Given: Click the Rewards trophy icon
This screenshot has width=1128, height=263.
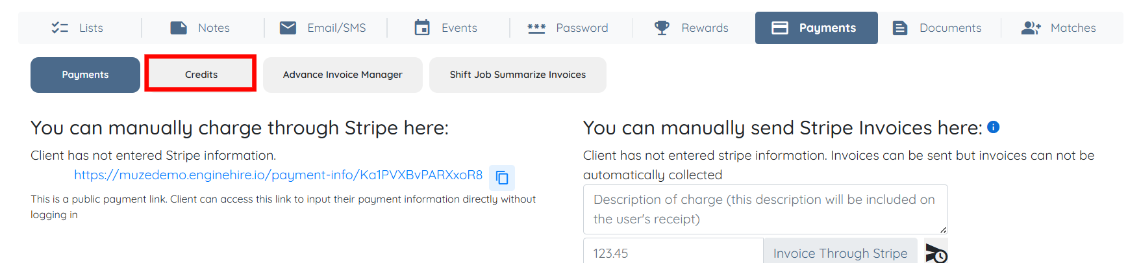Looking at the screenshot, I should 662,28.
